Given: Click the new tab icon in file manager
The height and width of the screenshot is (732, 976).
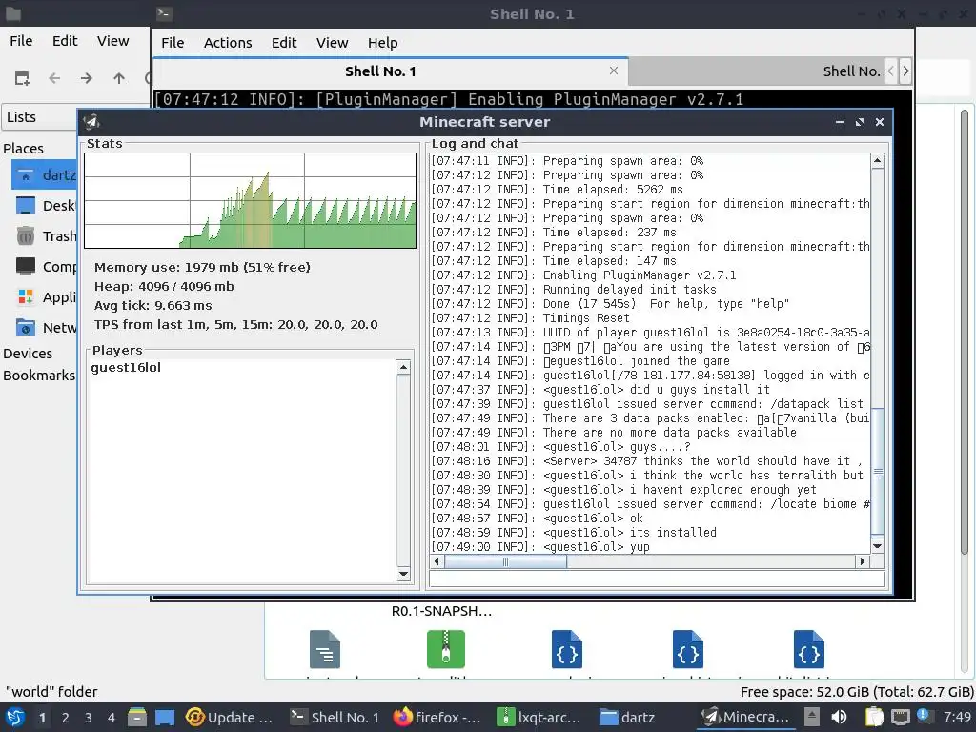Looking at the screenshot, I should [22, 78].
